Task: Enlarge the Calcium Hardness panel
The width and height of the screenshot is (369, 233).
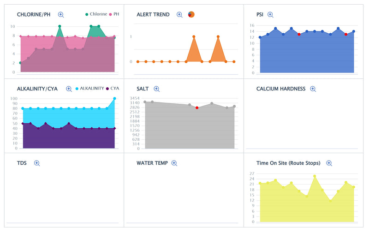Action: click(313, 89)
